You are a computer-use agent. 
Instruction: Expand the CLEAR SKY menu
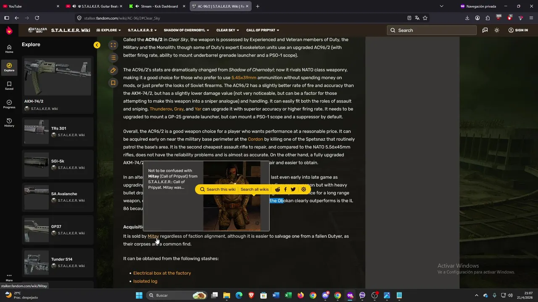coord(227,30)
